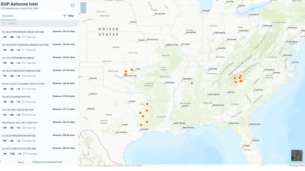Click the cloud icon on GA-CHF-BIG-RIDGE-N874EB

[19, 115]
